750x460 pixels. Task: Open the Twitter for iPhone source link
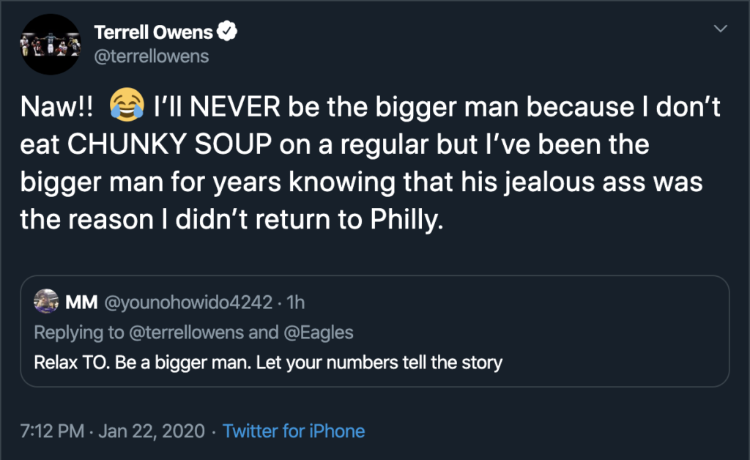pyautogui.click(x=294, y=431)
